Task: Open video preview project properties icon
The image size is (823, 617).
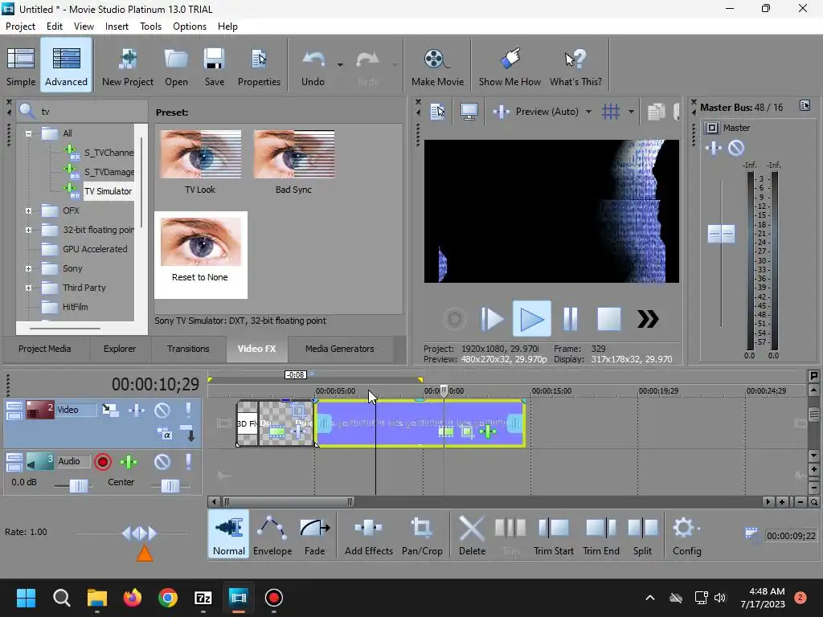Action: coord(437,111)
